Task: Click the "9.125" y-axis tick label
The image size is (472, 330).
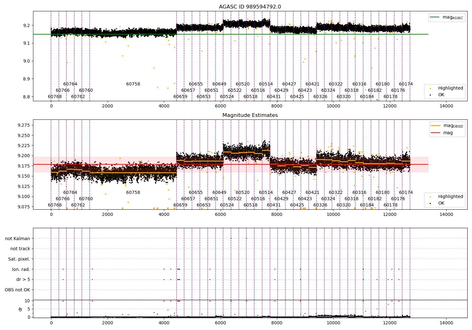Action: click(24, 186)
